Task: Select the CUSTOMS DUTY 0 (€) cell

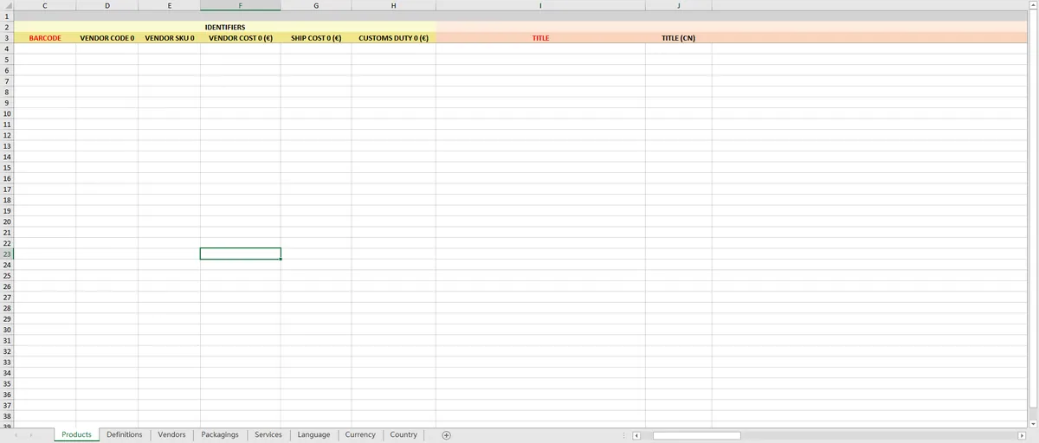Action: pyautogui.click(x=394, y=38)
